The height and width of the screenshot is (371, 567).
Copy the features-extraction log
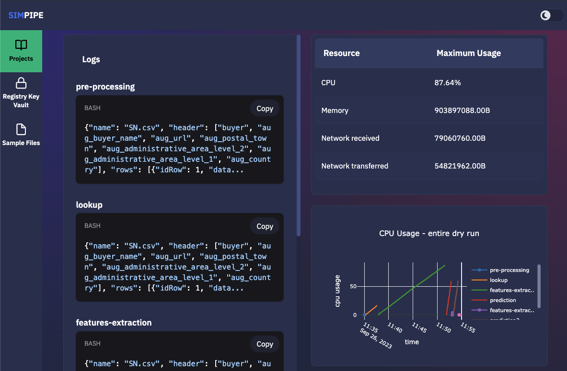pos(265,344)
